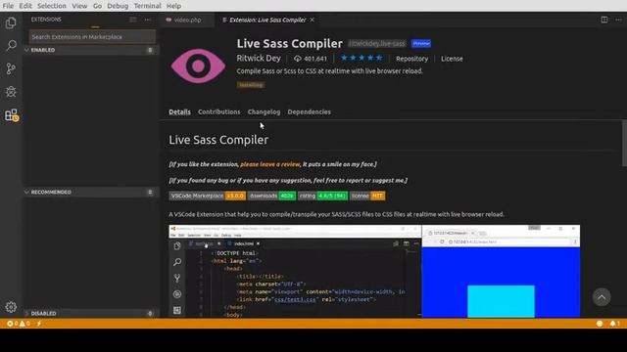Screen dimensions: 627x352
Task: Click the five star rating
Action: click(362, 58)
